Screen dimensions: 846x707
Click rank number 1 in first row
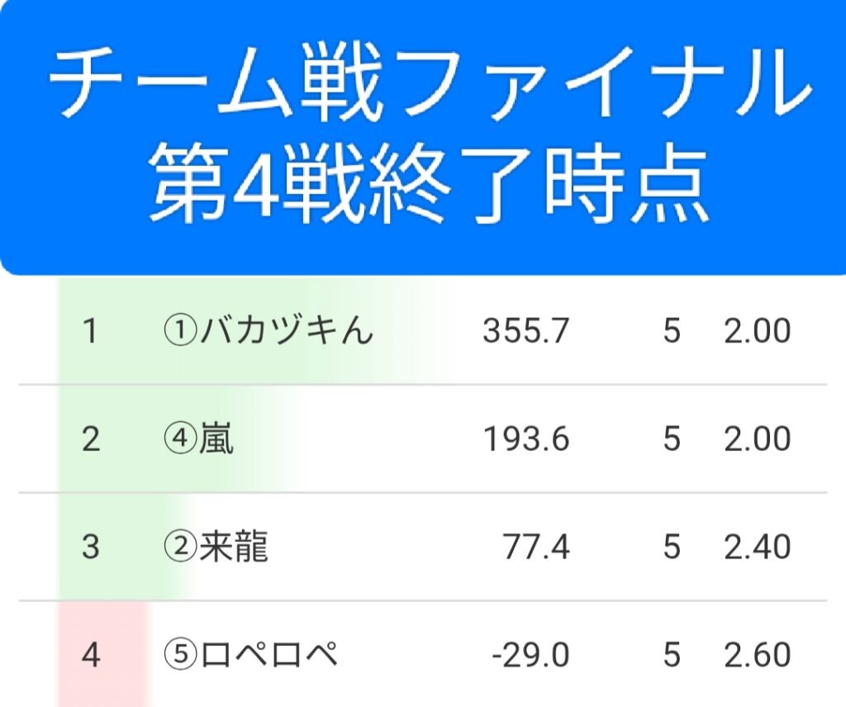pyautogui.click(x=91, y=331)
